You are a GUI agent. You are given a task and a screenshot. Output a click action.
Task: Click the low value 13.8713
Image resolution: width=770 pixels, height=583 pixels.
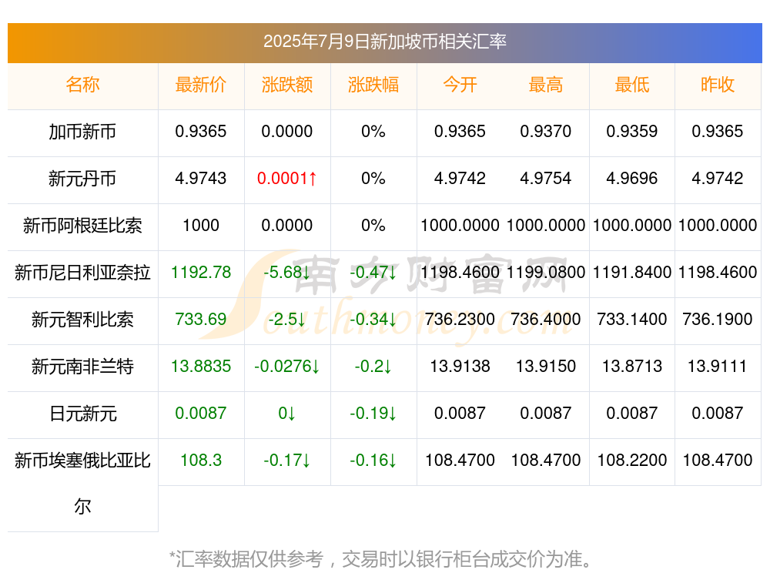click(632, 367)
